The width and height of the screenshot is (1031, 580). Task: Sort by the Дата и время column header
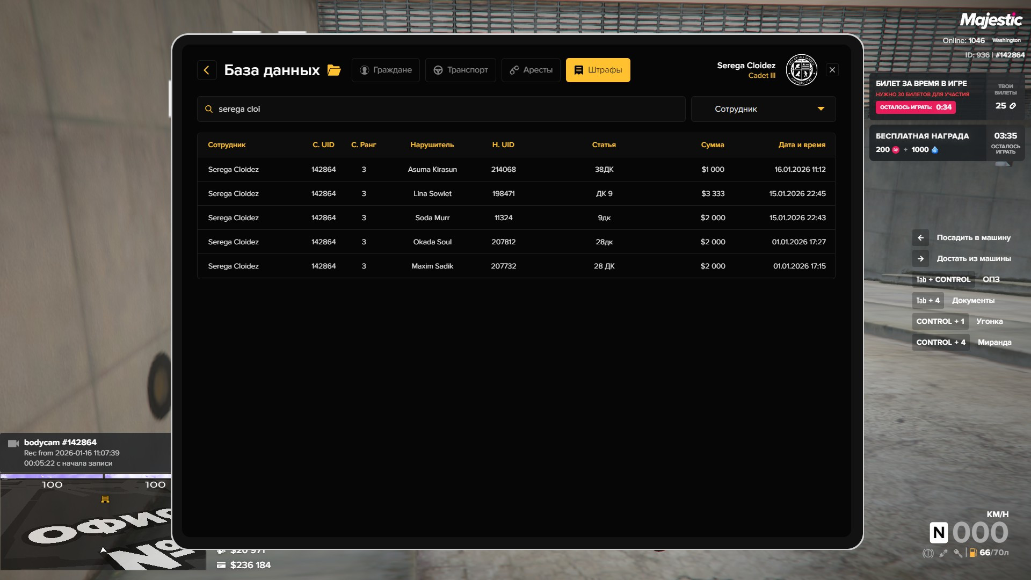802,145
